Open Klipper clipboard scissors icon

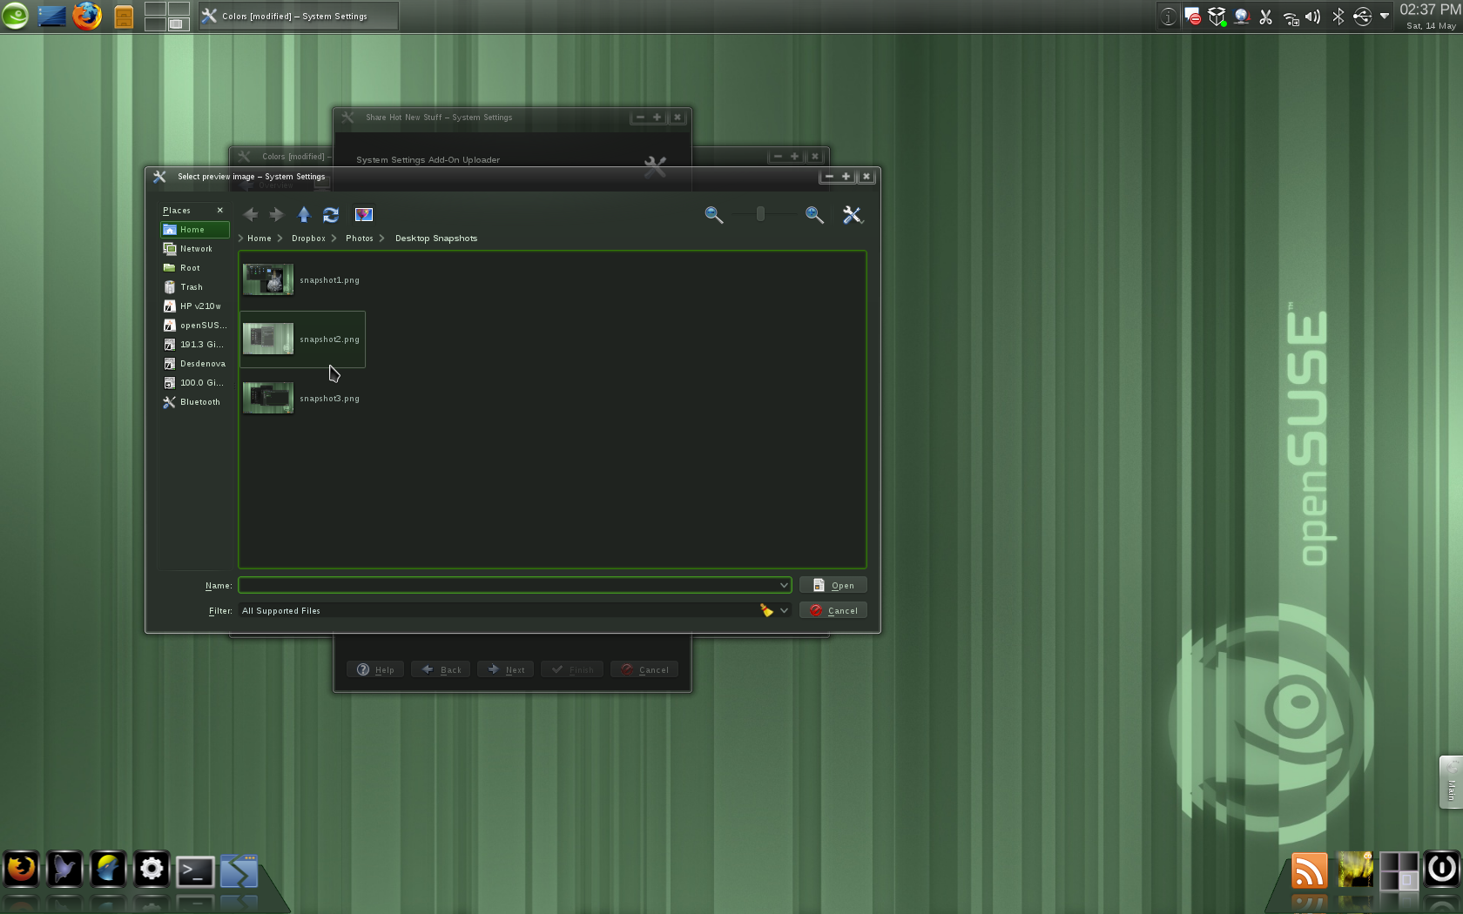[1266, 17]
